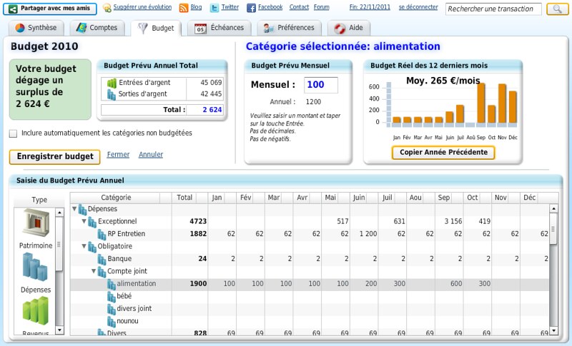Image resolution: width=572 pixels, height=346 pixels.
Task: Select the alimentation row in tree
Action: point(136,284)
